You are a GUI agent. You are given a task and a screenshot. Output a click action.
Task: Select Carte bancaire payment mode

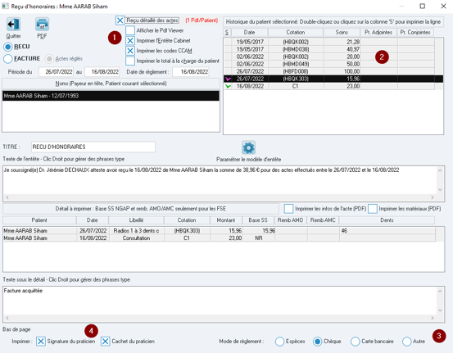(x=355, y=342)
